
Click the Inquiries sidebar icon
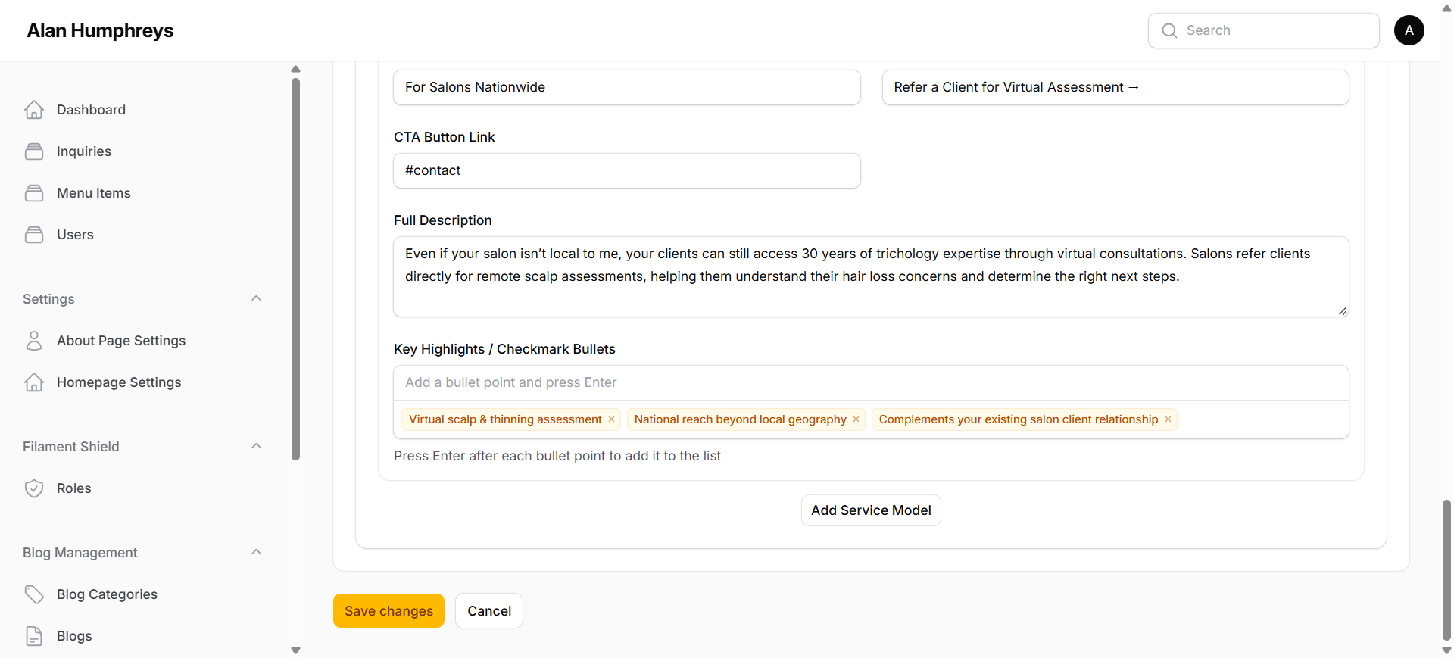tap(34, 151)
